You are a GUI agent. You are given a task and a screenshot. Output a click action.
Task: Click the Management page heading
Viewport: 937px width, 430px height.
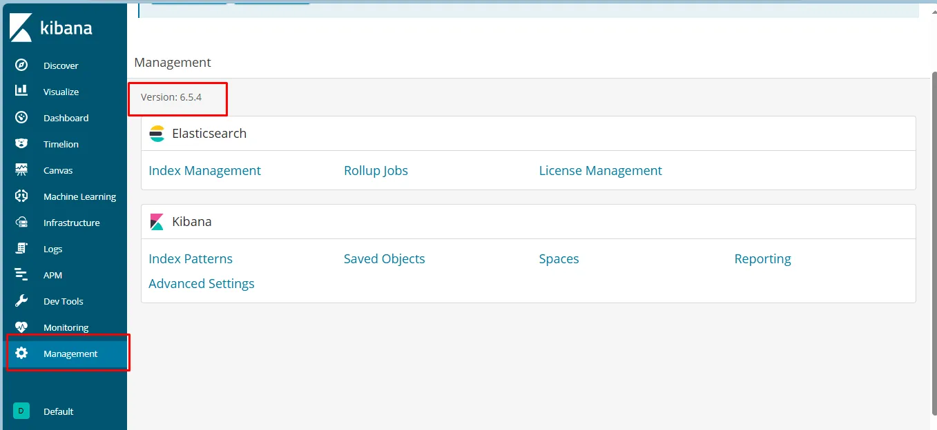173,62
